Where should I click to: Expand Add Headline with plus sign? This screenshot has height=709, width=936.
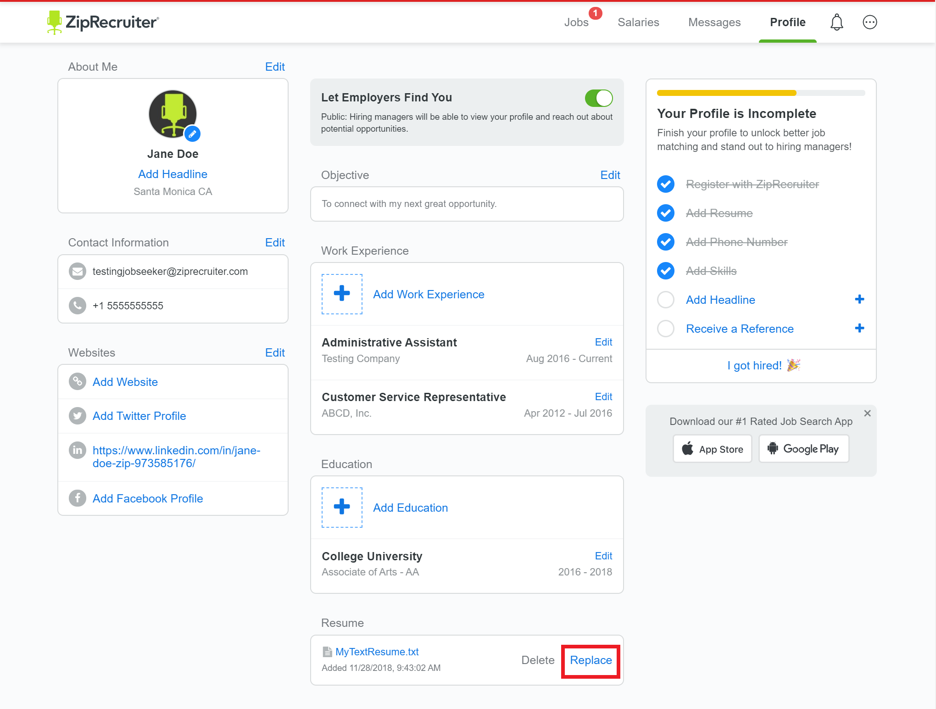click(x=859, y=299)
